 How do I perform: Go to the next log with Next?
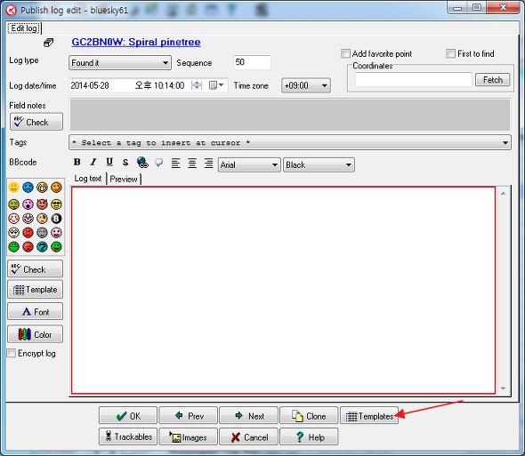(x=248, y=416)
